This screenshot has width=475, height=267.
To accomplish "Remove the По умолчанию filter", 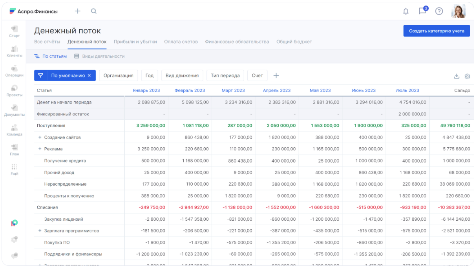I will click(x=89, y=76).
